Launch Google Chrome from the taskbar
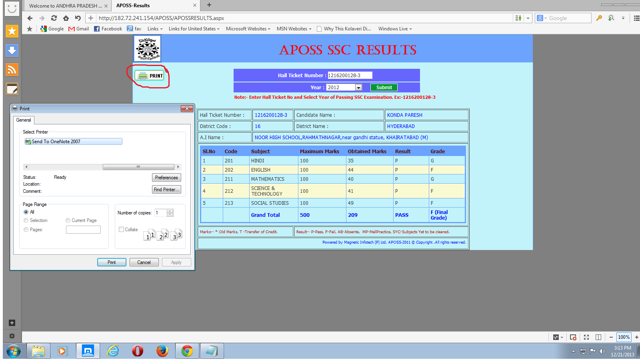Viewport: 640px width, 360px height. (x=187, y=351)
